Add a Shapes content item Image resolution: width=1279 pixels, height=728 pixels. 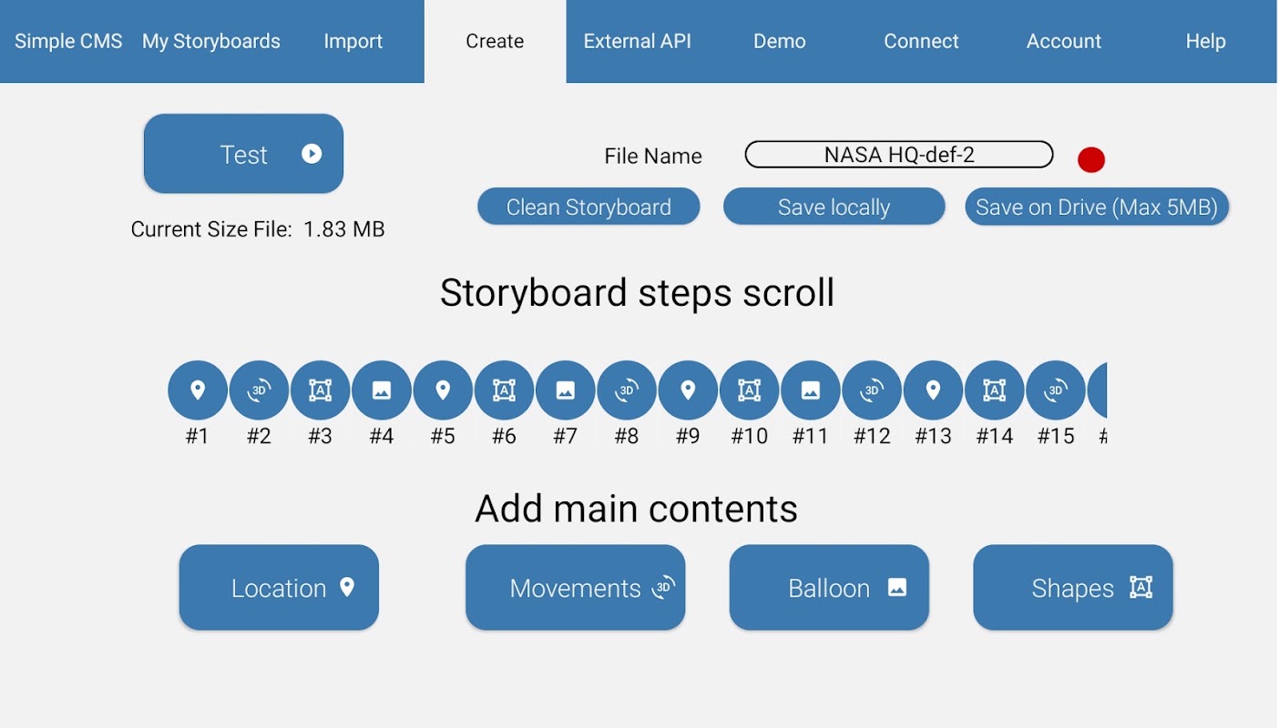pyautogui.click(x=1073, y=588)
